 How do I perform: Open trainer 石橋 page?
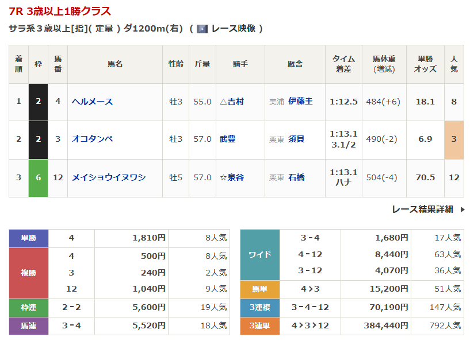pos(296,177)
